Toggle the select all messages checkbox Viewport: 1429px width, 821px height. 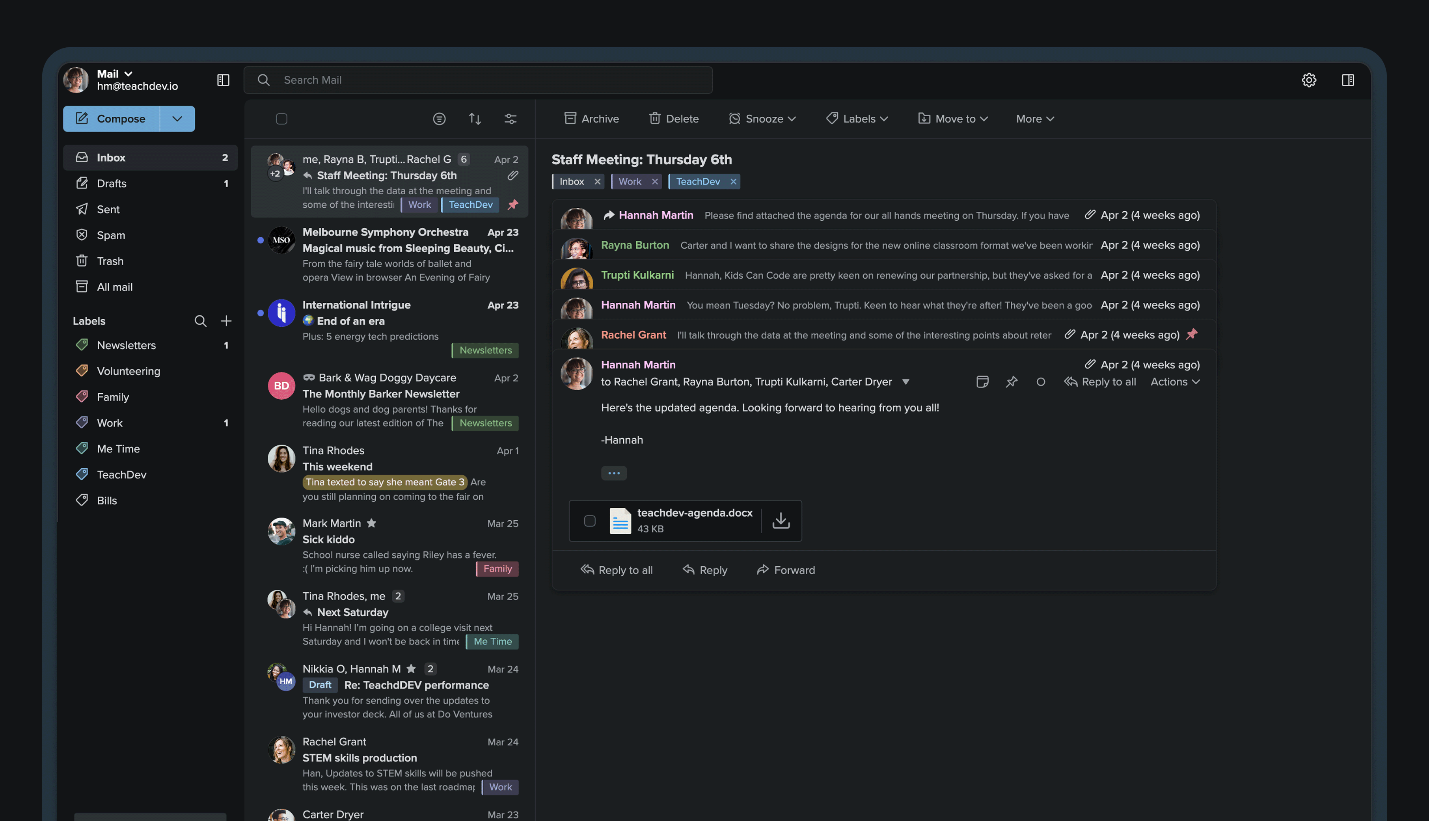coord(281,119)
